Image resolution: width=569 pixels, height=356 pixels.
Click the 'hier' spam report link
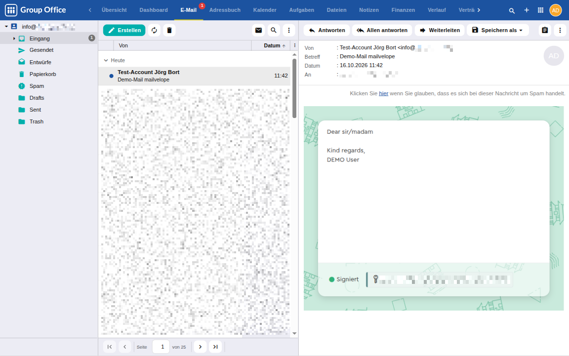pyautogui.click(x=384, y=93)
